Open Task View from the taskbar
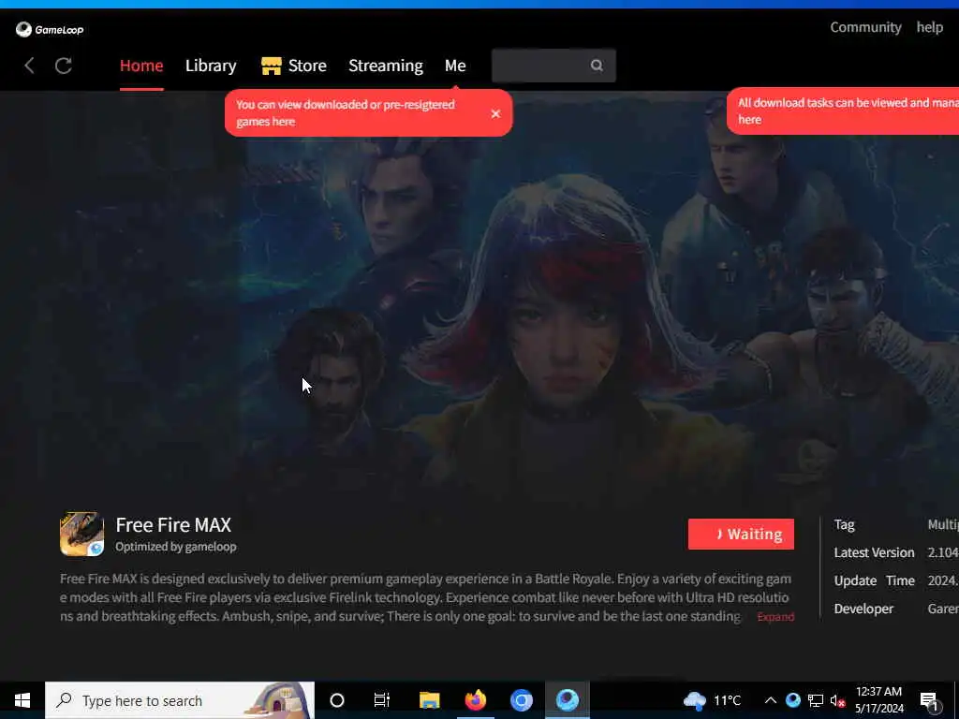Image resolution: width=959 pixels, height=719 pixels. coord(382,700)
